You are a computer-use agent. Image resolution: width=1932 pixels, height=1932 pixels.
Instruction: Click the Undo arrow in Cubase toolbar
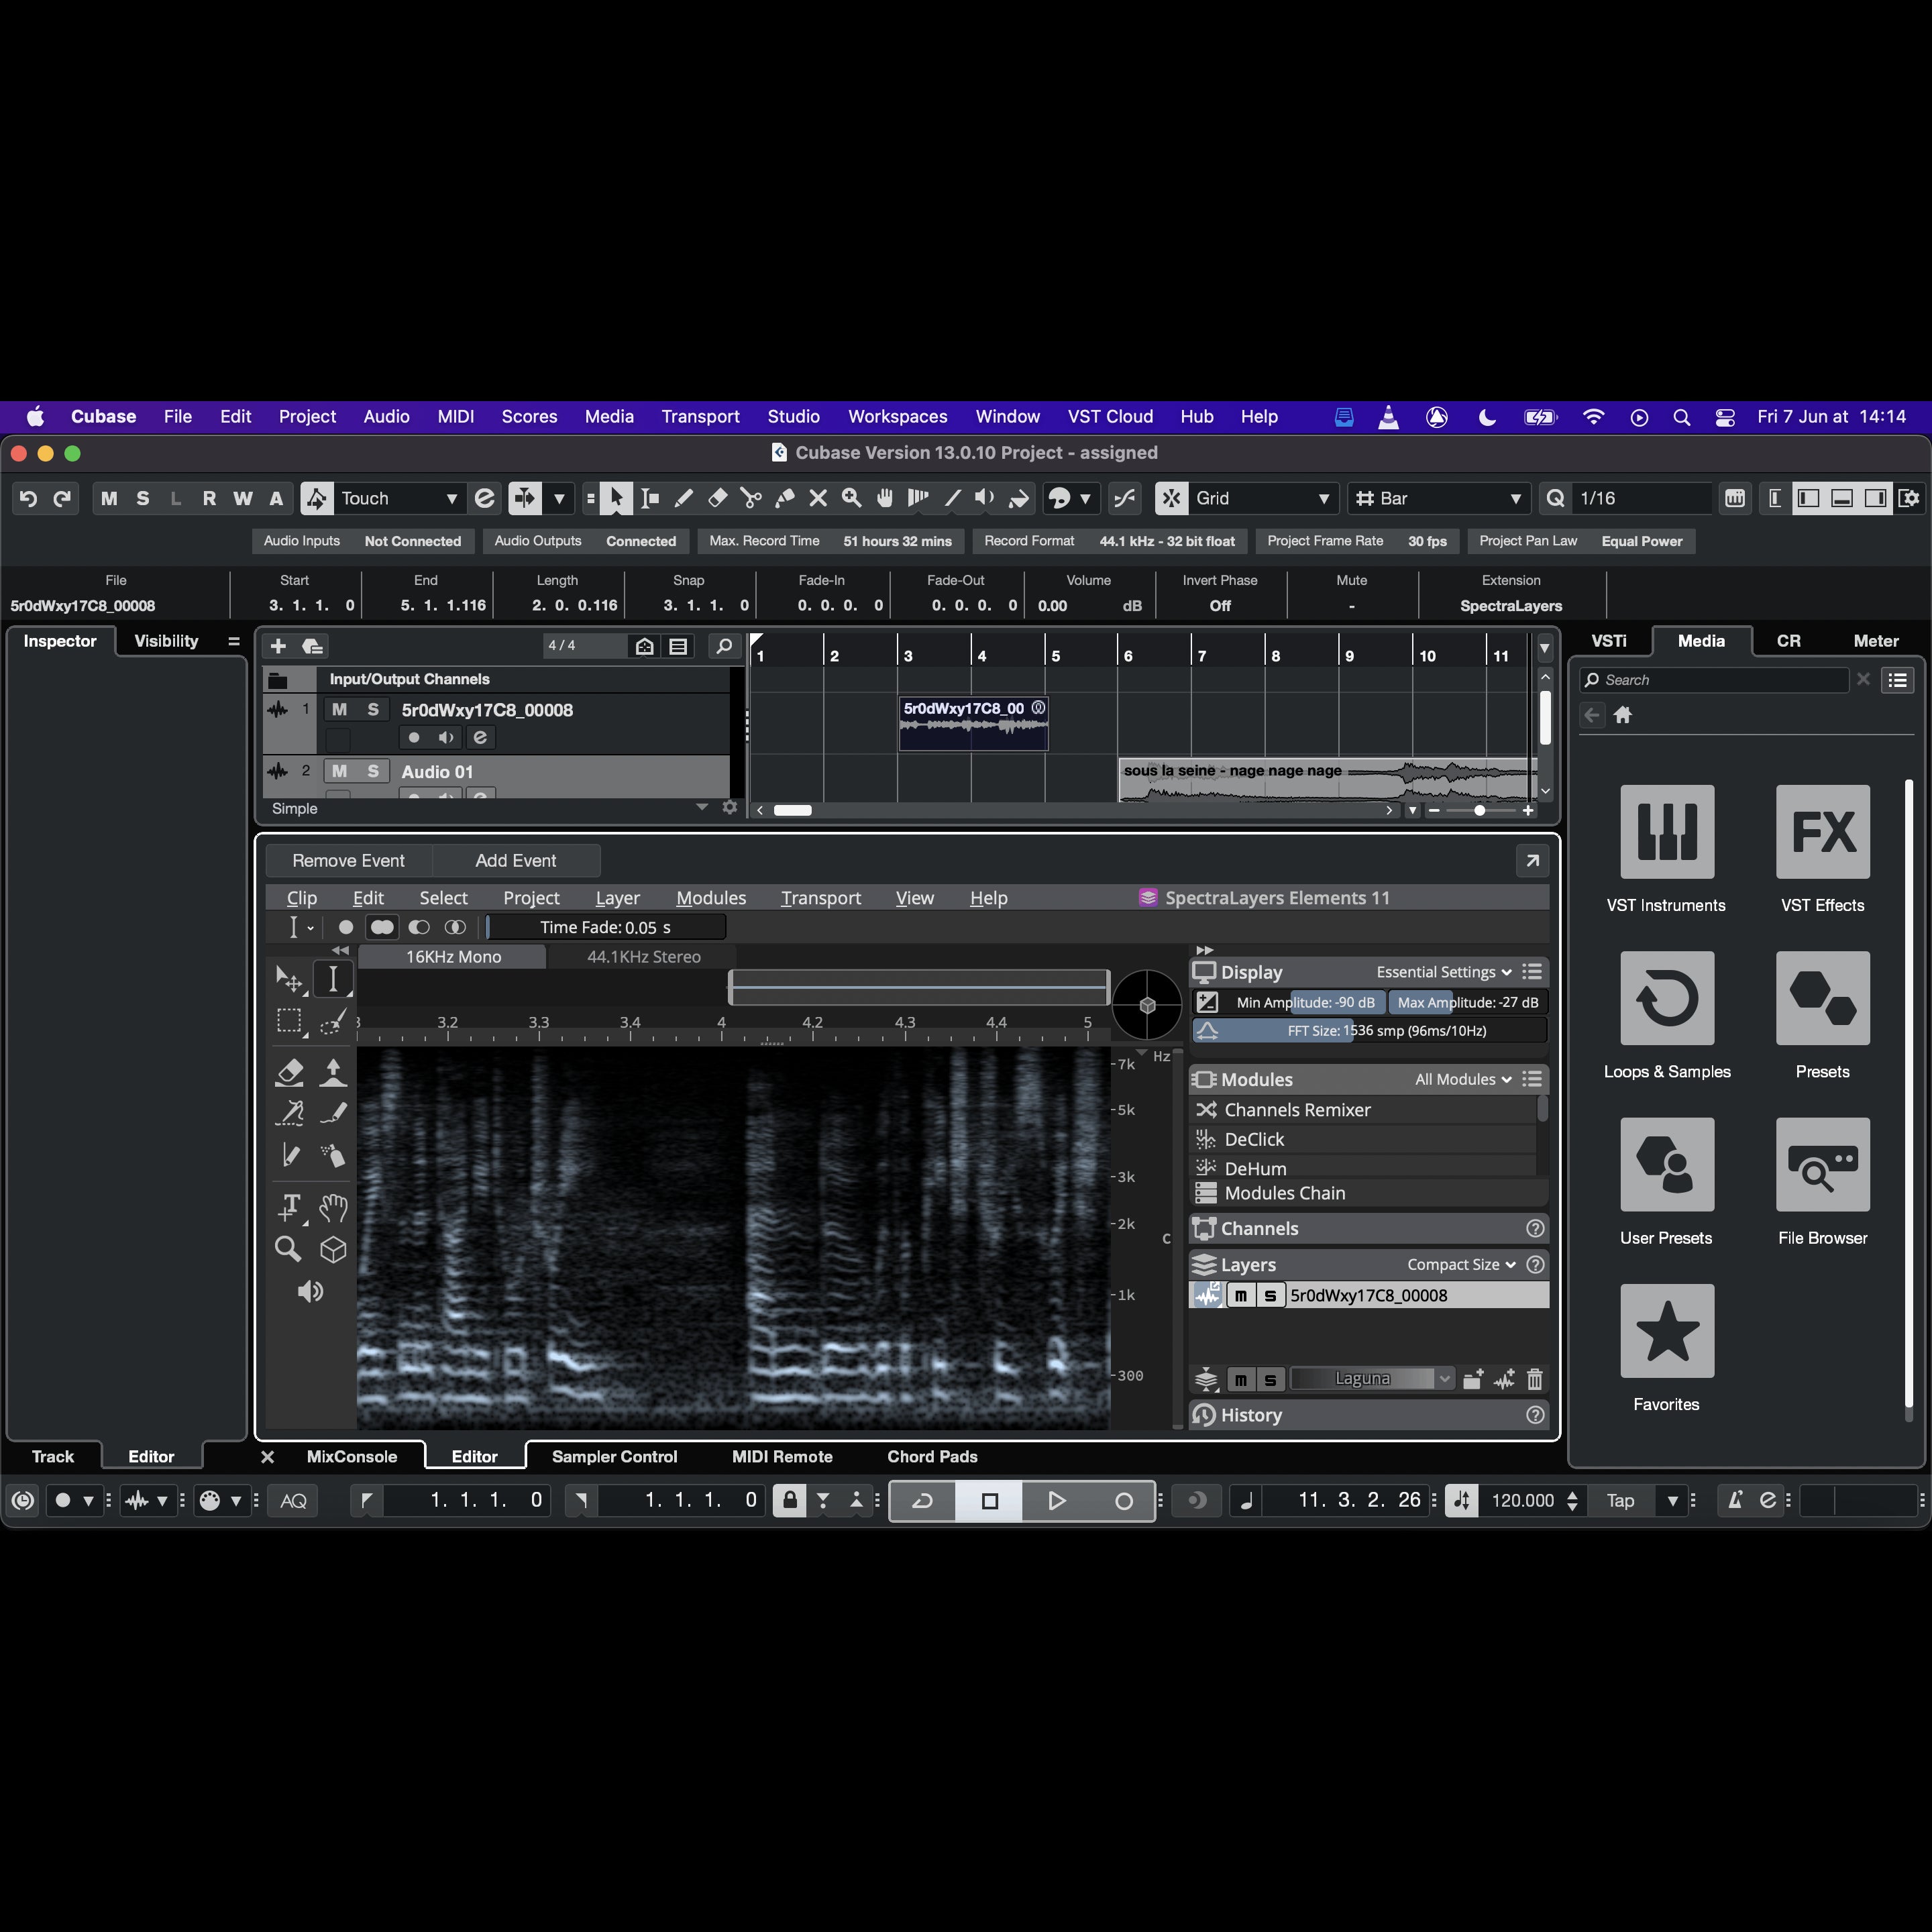[28, 498]
